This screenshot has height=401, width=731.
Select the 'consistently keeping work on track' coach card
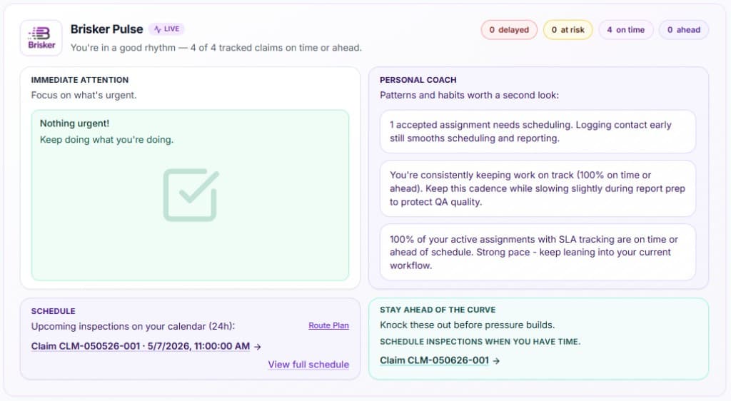(x=538, y=188)
